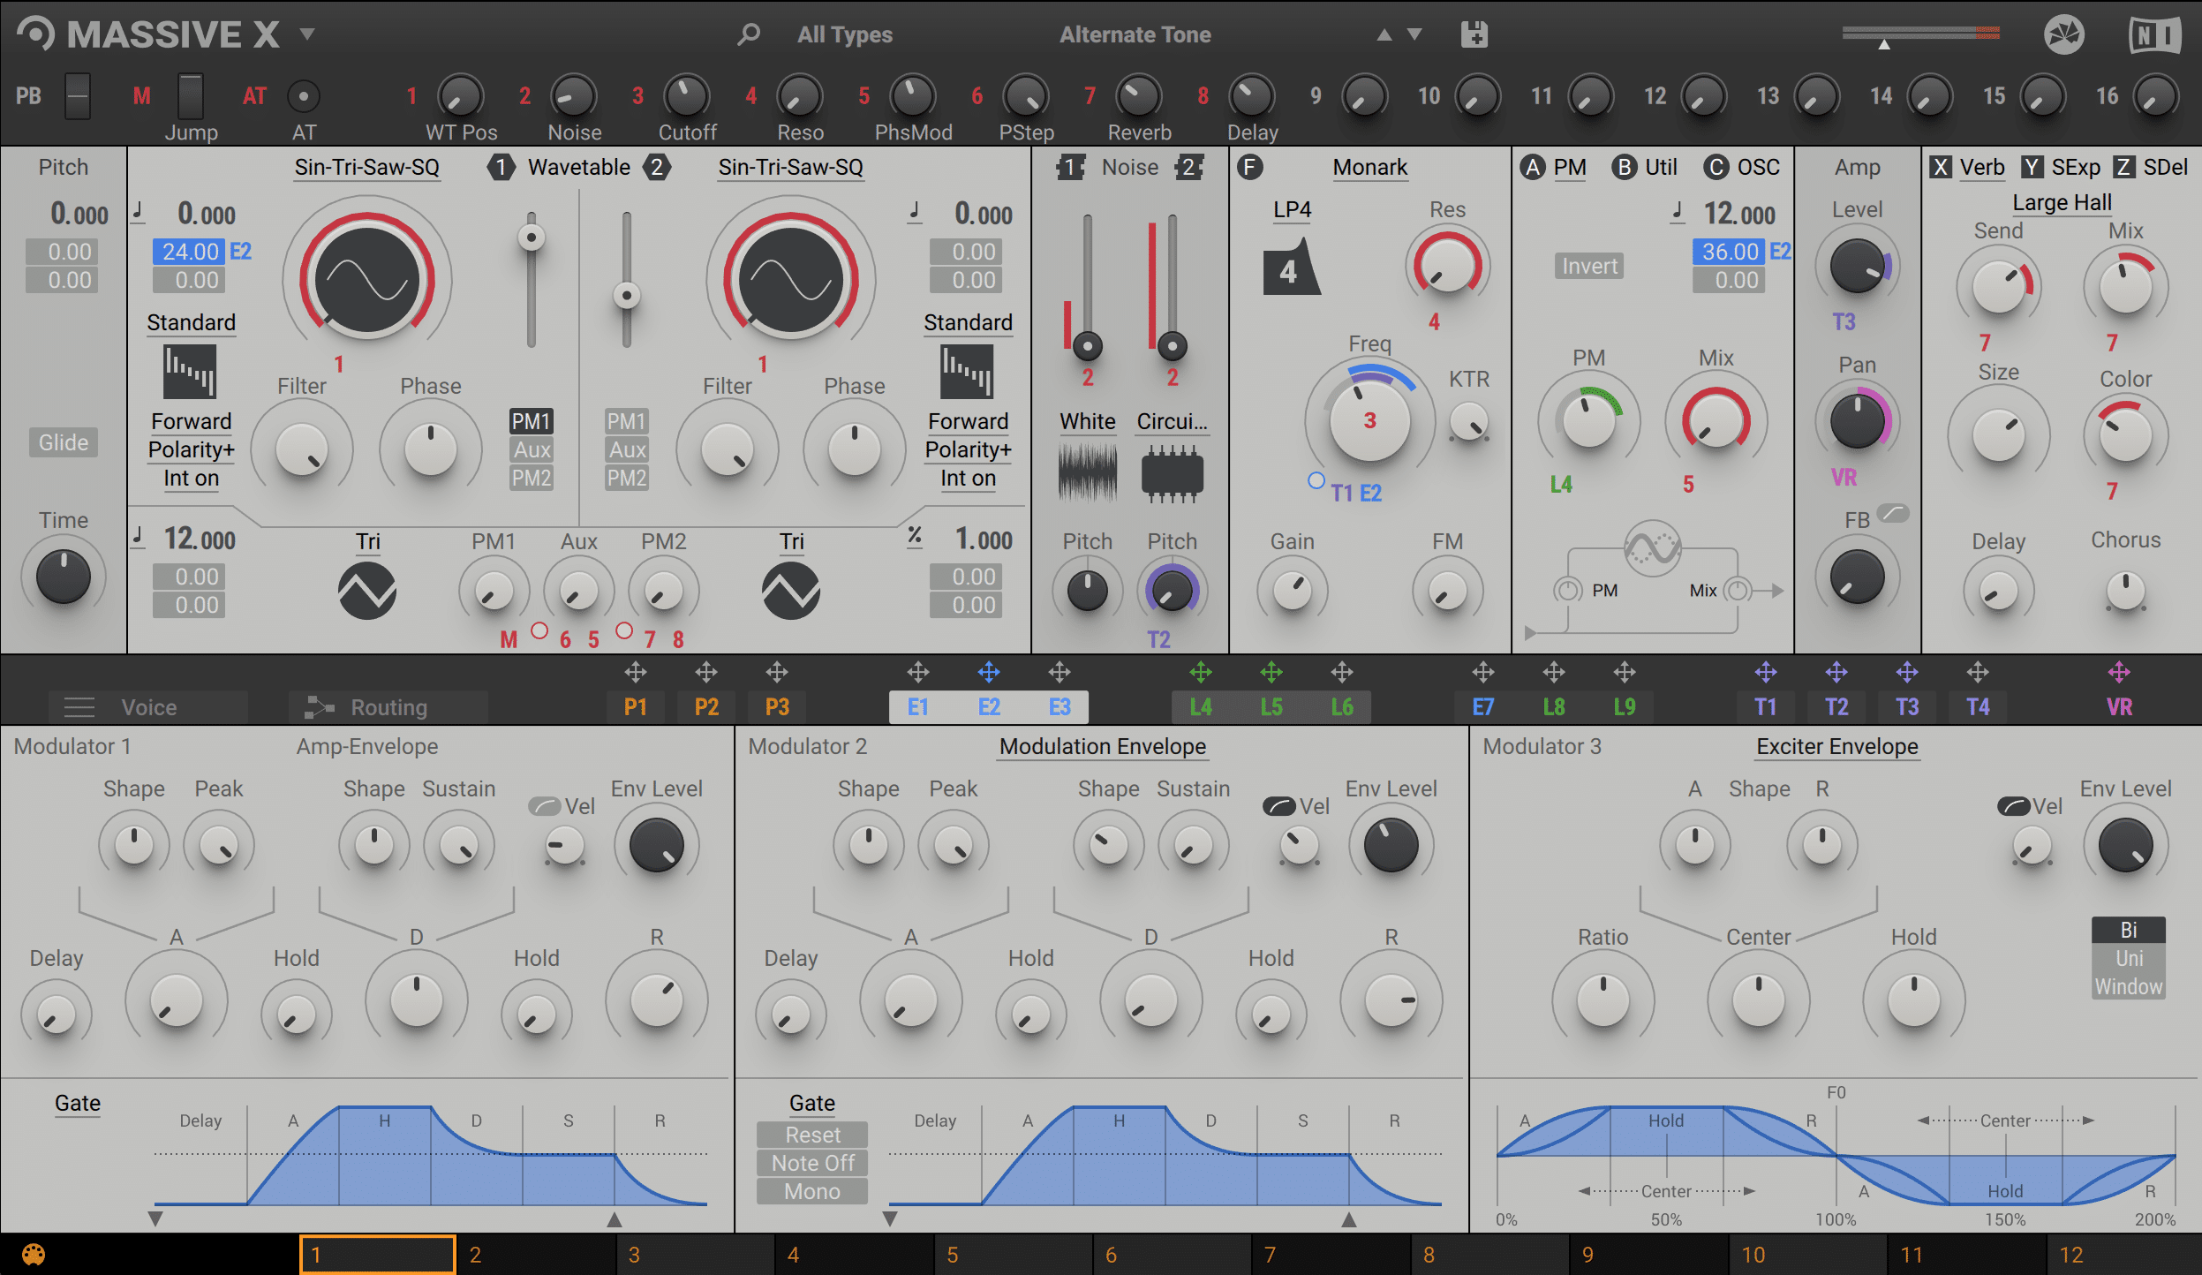Click the save preset floppy icon
The width and height of the screenshot is (2202, 1275).
click(x=1474, y=34)
